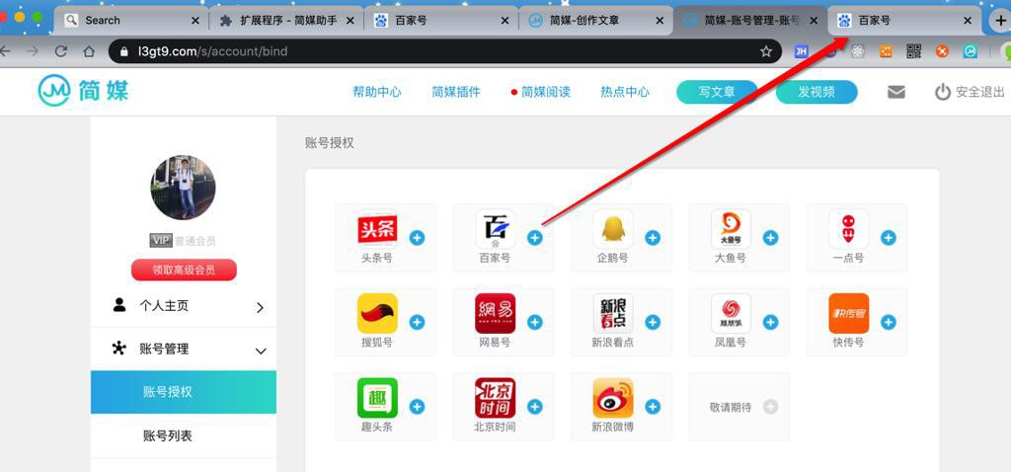Reload the page in the browser

tap(60, 51)
